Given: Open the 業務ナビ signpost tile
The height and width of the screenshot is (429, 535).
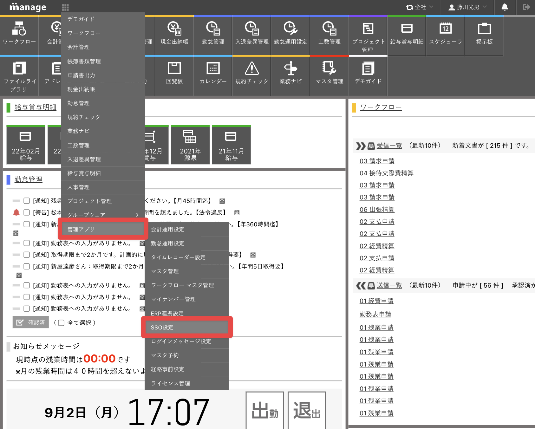Looking at the screenshot, I should [290, 76].
